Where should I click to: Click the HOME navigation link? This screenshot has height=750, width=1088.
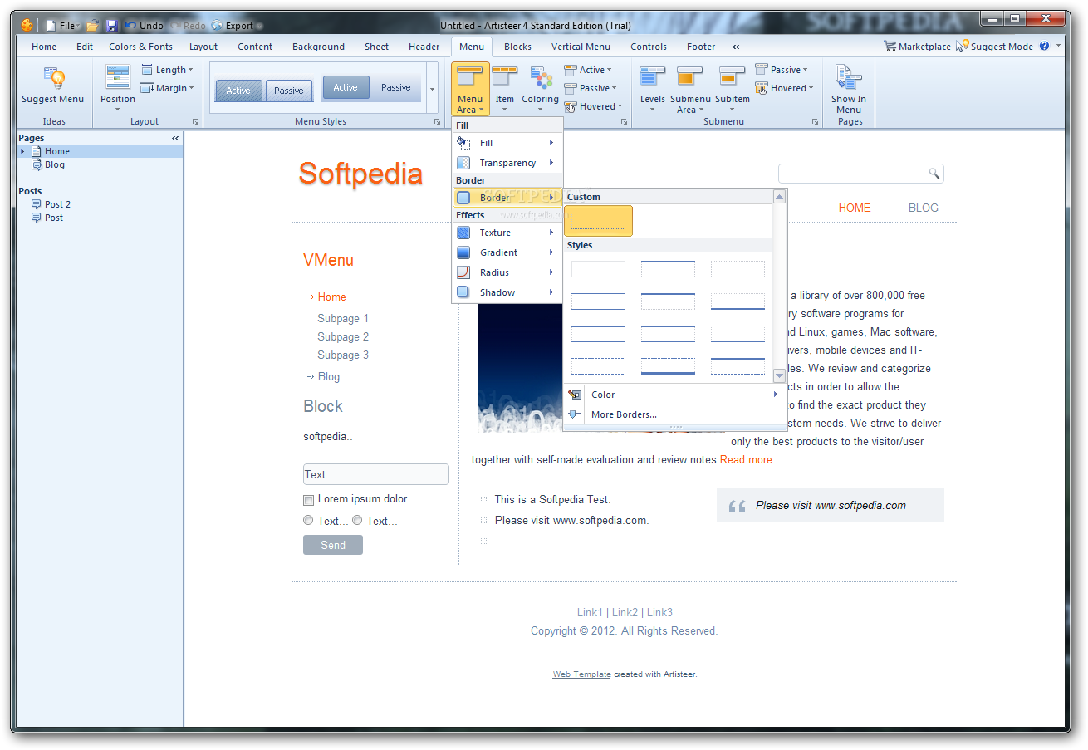point(855,208)
